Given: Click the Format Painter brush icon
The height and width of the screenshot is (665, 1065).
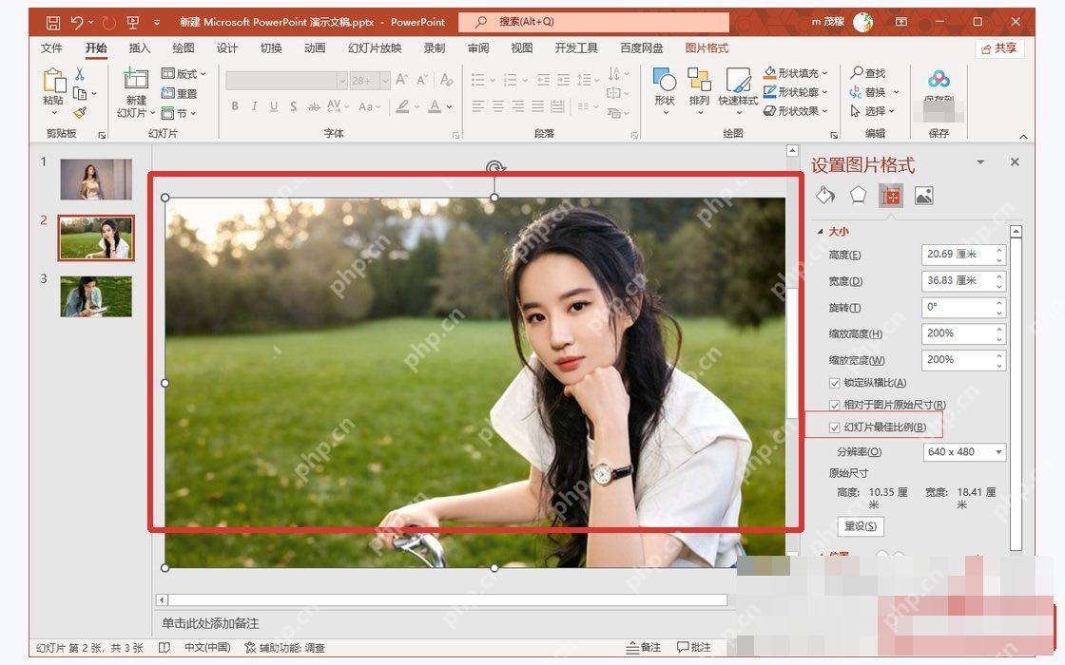Looking at the screenshot, I should pos(80,113).
